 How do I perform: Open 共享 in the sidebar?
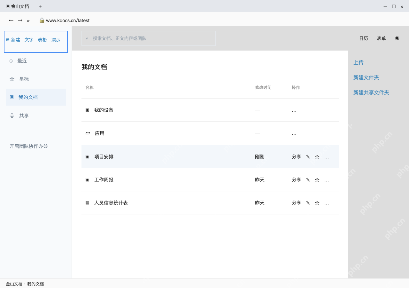(x=36, y=116)
